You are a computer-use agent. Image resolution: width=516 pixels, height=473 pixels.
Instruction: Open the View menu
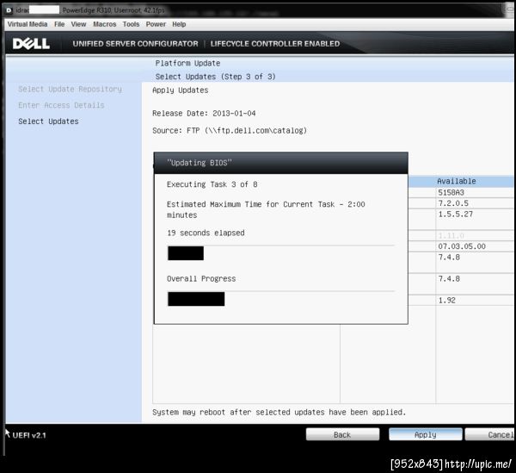(78, 24)
